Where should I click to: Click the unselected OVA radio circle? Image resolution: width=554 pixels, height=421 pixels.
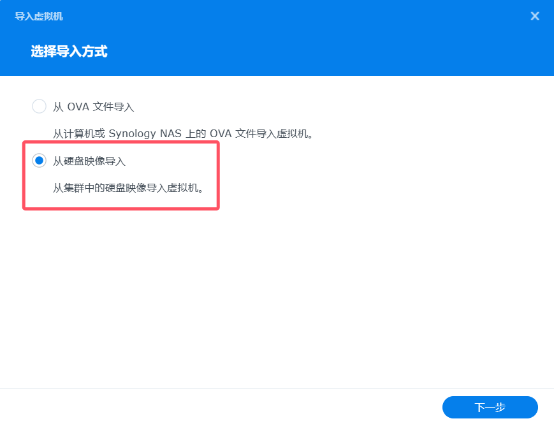[x=38, y=106]
